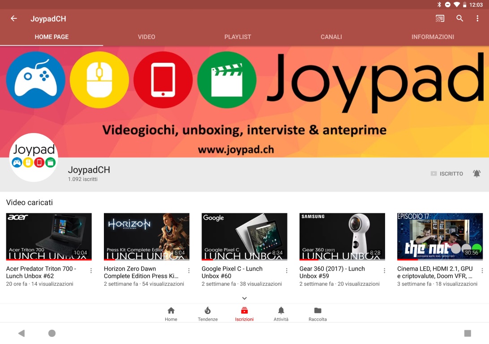
Task: Tap the "3 settimane fa · 18 visualizzazioni" text
Action: [437, 284]
